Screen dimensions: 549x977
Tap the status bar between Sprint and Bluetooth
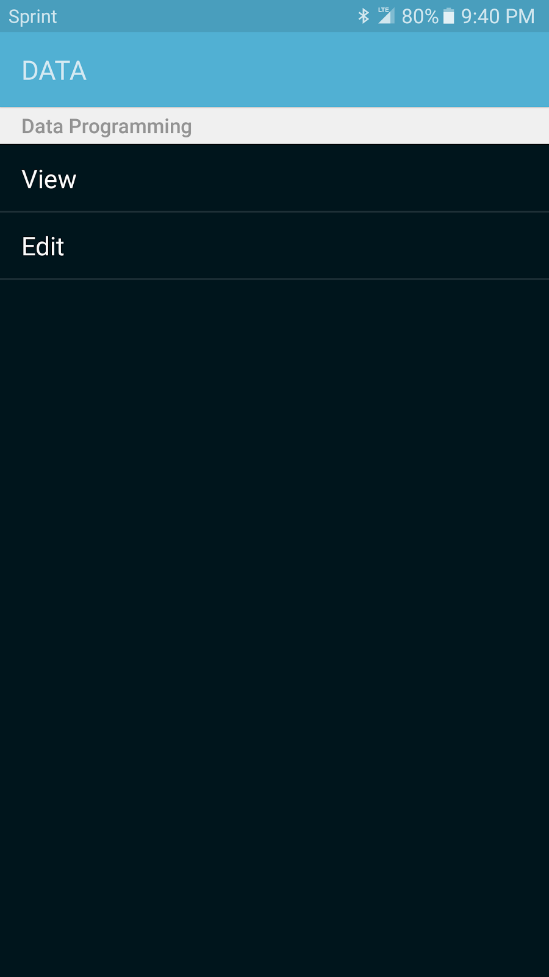(x=207, y=16)
